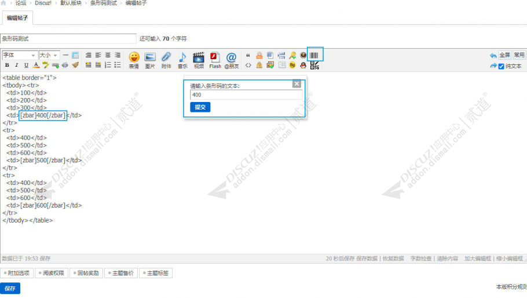Click 缩小编辑框 shrink editor link
The height and width of the screenshot is (298, 527).
point(510,259)
